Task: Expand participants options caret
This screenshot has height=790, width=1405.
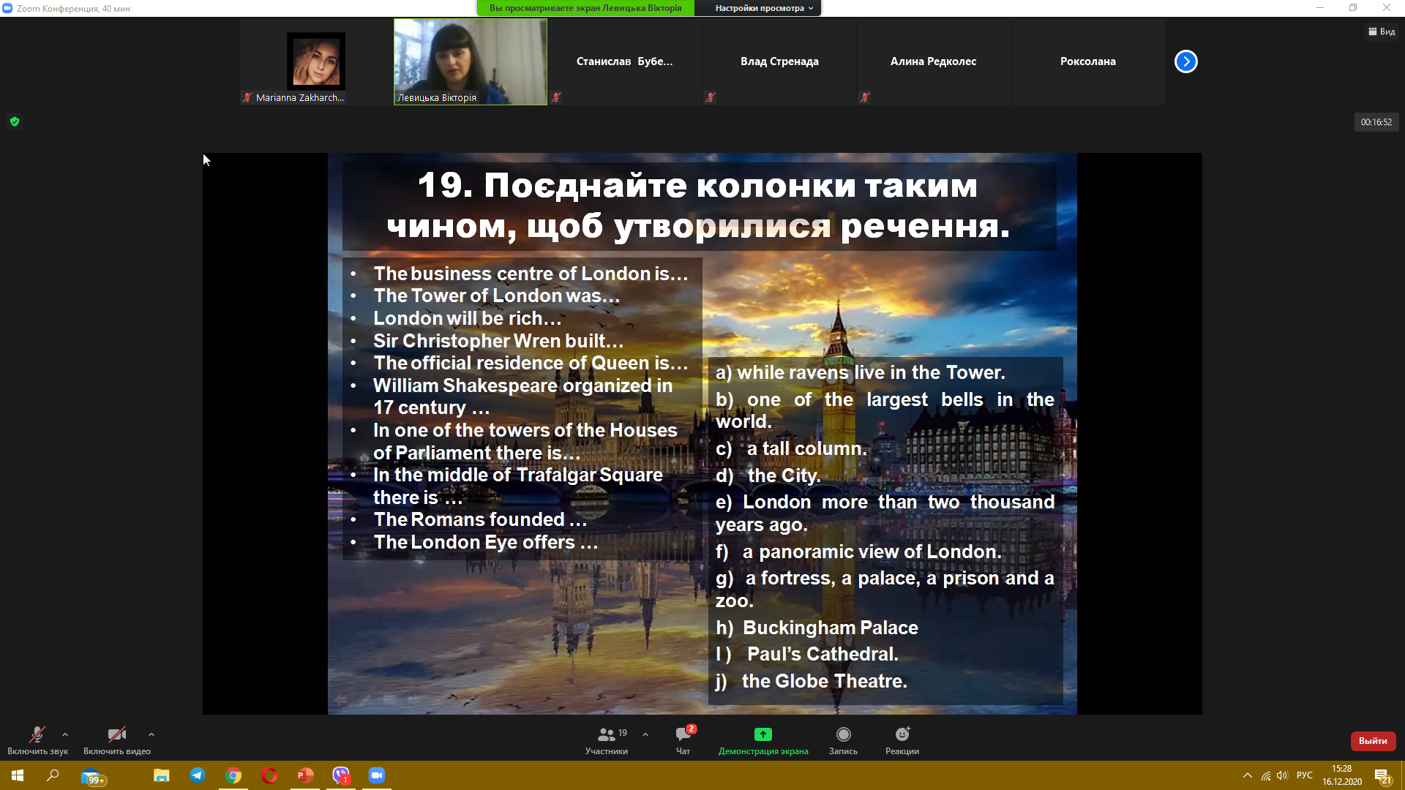Action: [x=645, y=734]
